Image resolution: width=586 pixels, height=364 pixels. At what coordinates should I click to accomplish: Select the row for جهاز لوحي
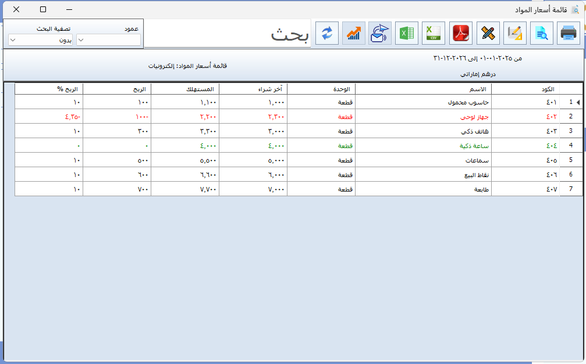pyautogui.click(x=423, y=117)
